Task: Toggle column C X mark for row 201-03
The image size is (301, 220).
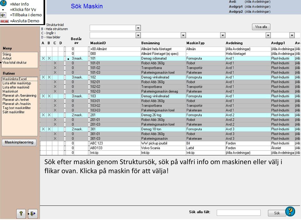Action: tap(55, 124)
